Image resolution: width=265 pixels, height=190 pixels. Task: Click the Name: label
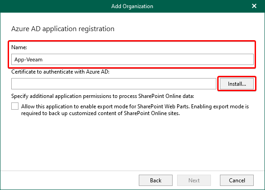pyautogui.click(x=19, y=47)
